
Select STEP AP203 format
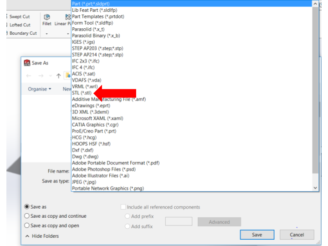click(x=192, y=48)
